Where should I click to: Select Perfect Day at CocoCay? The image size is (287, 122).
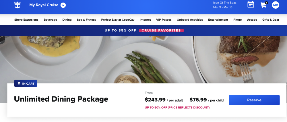(118, 20)
